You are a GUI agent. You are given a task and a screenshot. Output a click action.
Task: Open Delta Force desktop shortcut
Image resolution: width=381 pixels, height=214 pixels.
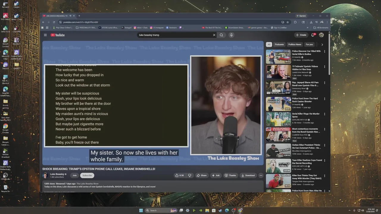(x=5, y=29)
